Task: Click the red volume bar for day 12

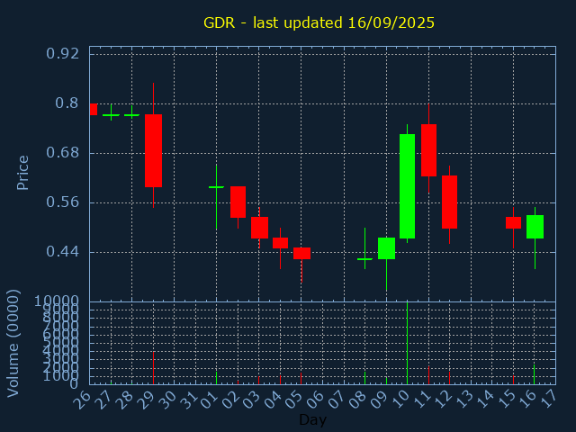Action: click(x=449, y=378)
